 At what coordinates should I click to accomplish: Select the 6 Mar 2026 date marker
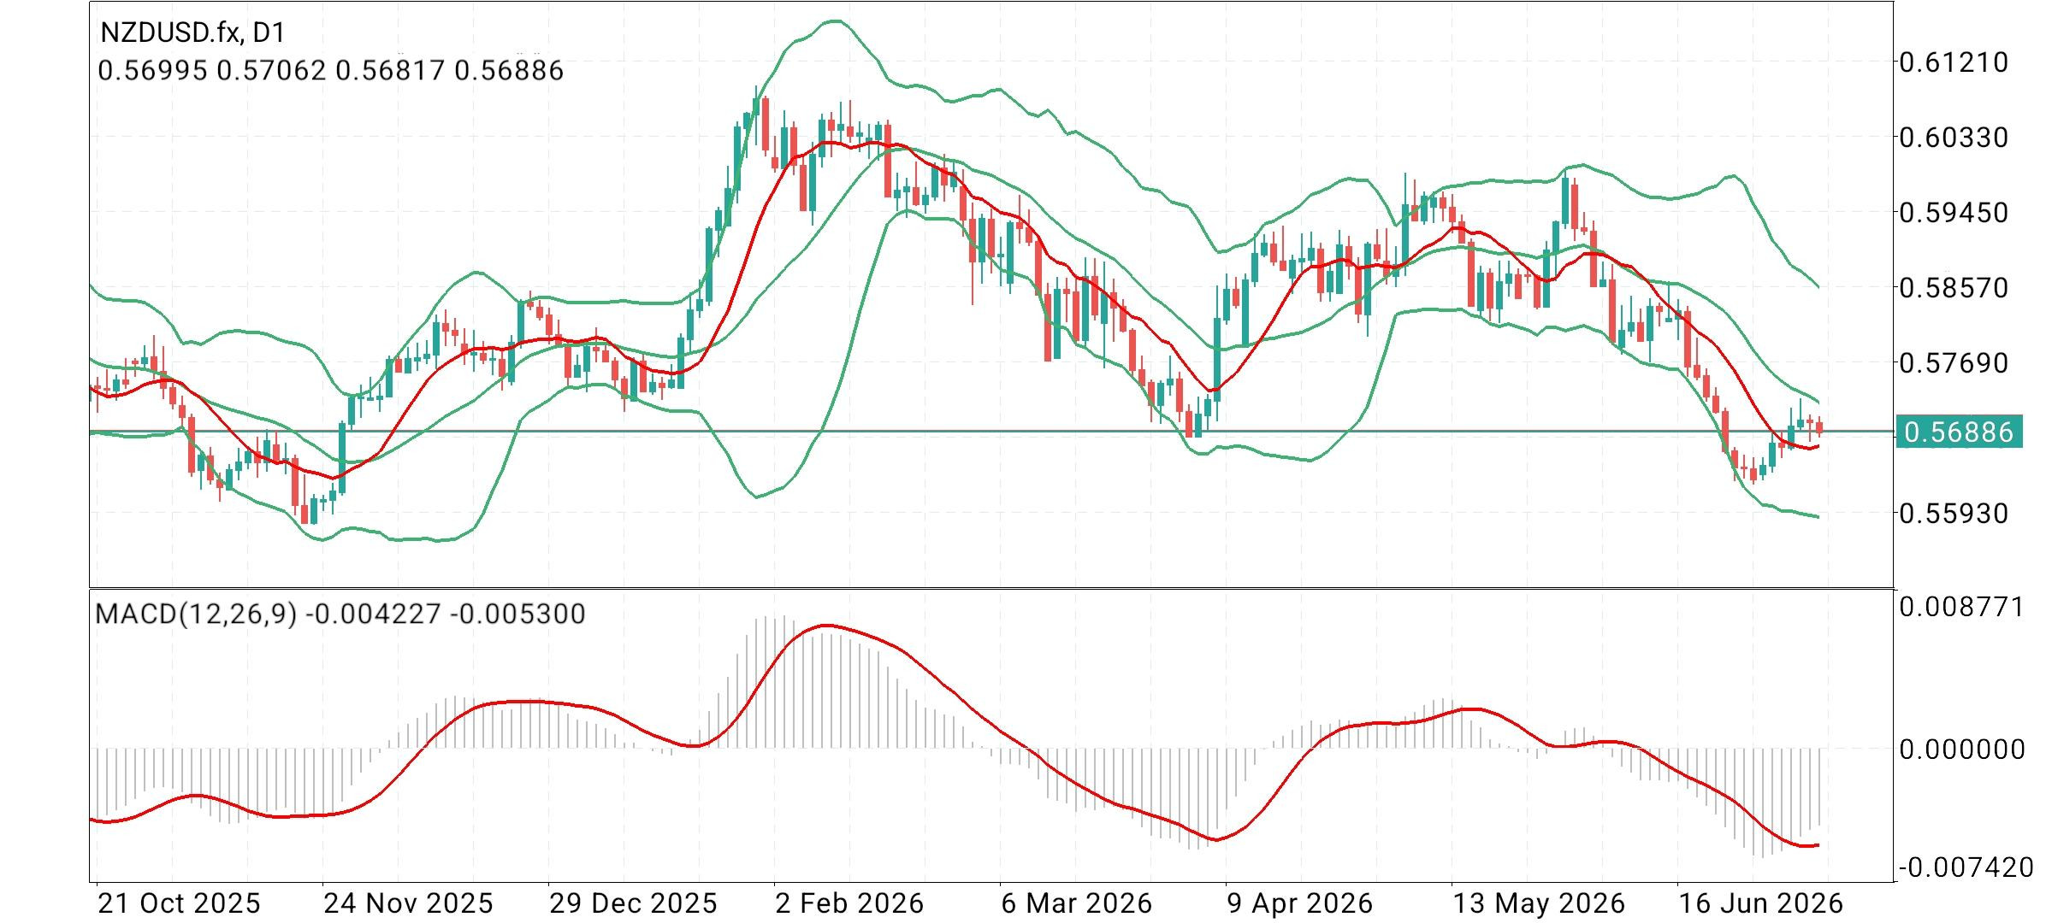[1076, 902]
